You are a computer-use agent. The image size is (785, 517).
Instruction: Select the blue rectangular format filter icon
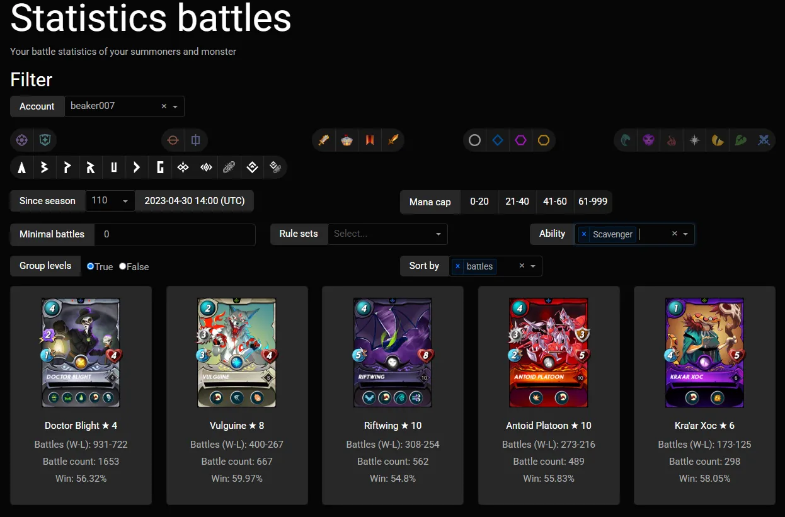tap(196, 140)
